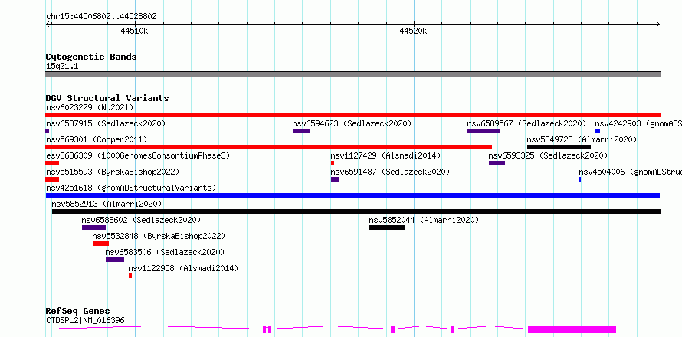Click the 15q21.1 band label

click(62, 67)
